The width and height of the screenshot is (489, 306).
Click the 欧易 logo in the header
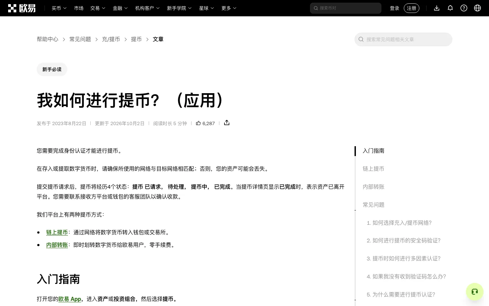pos(22,8)
